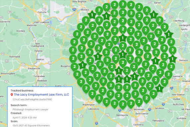Click the route 646 road shield
Viewport: 190px width, 127px height.
click(7, 61)
